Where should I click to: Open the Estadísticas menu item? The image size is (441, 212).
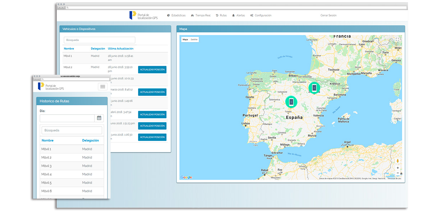click(x=176, y=15)
